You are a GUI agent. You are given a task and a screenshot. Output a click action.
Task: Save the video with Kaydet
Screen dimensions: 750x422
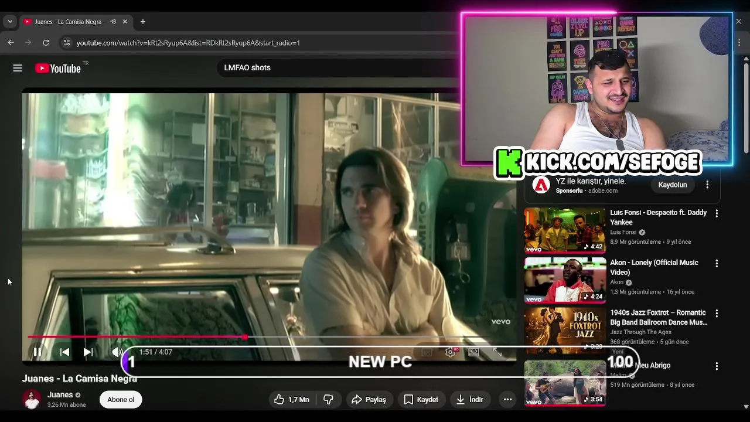pyautogui.click(x=421, y=400)
